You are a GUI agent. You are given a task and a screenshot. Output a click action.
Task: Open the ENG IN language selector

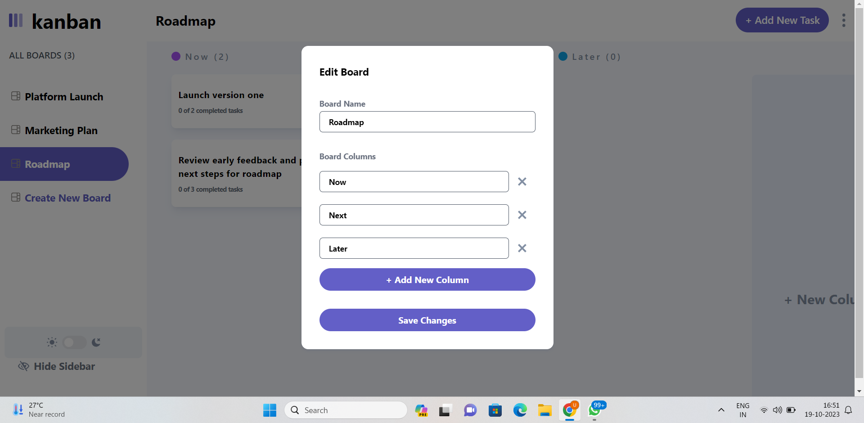click(x=742, y=410)
